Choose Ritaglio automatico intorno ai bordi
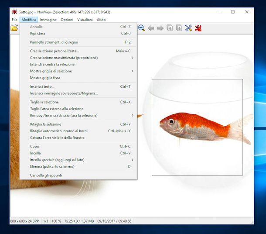This screenshot has width=266, height=234. coord(78,131)
